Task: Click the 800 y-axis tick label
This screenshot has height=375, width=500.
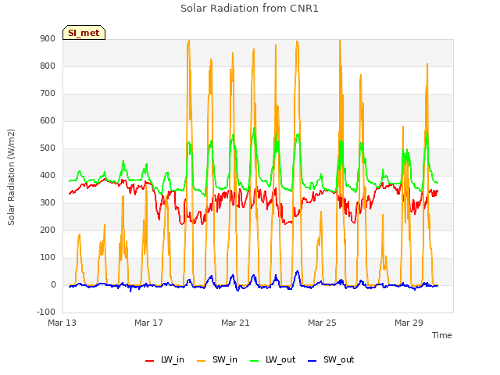Action: 48,66
